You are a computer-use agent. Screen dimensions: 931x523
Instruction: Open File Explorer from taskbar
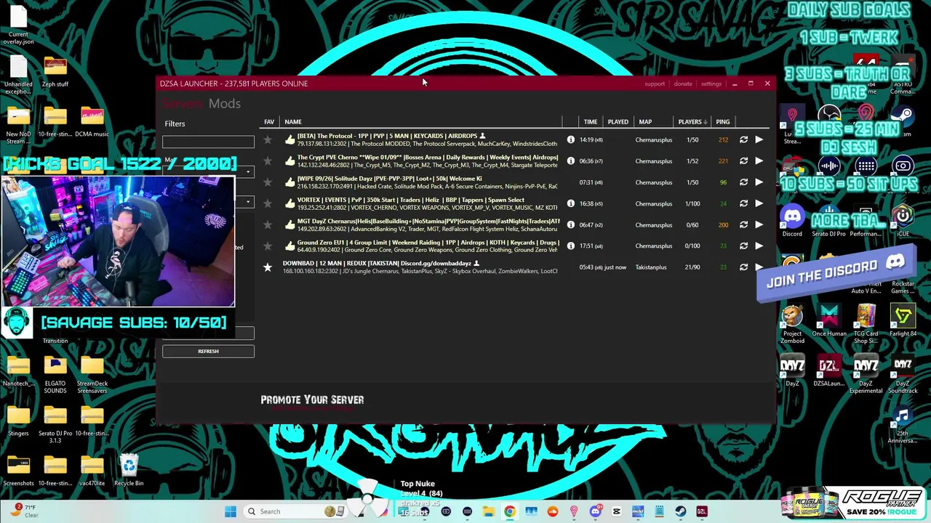489,511
